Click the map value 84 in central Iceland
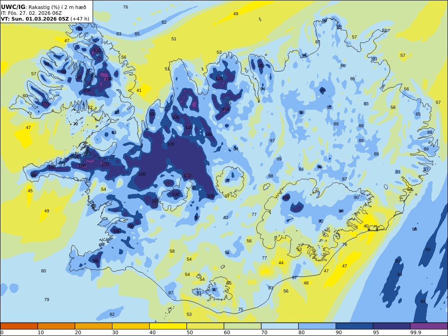This screenshot has height=336, width=448. point(301,169)
